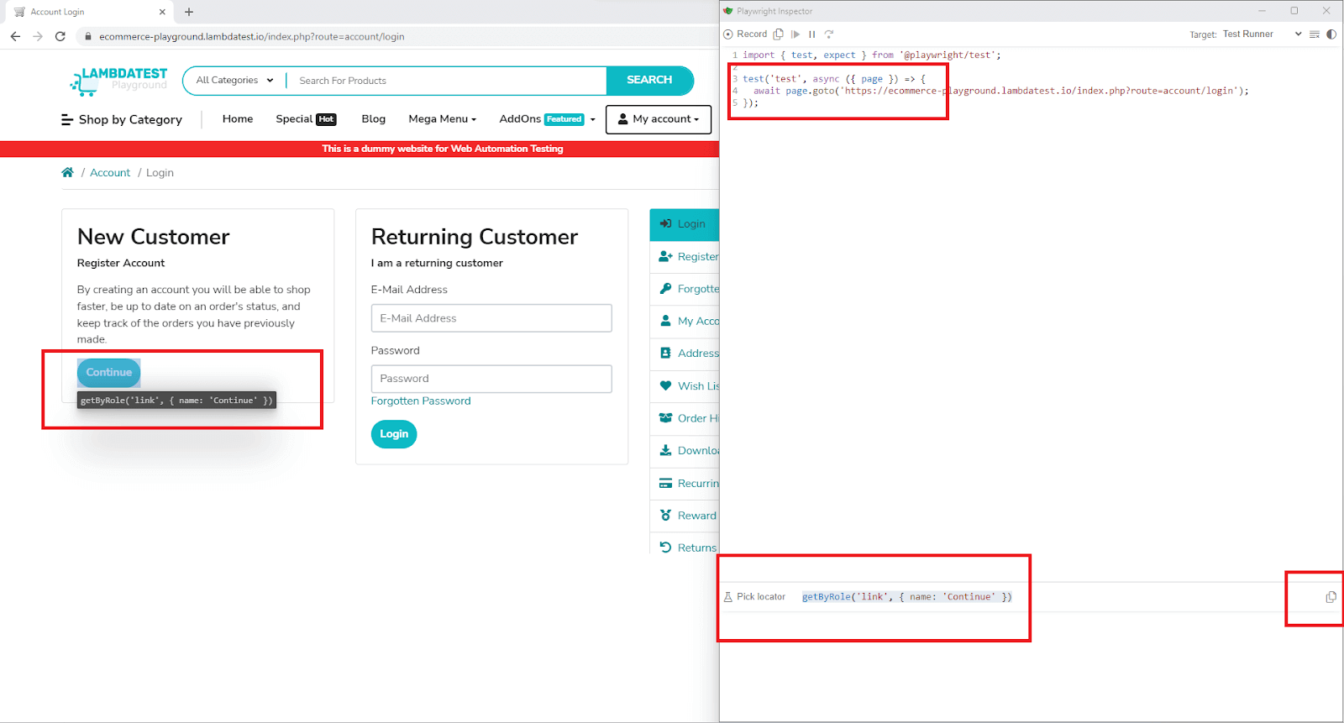Click the 'await page.goto' code line
Image resolution: width=1344 pixels, height=723 pixels.
1000,91
